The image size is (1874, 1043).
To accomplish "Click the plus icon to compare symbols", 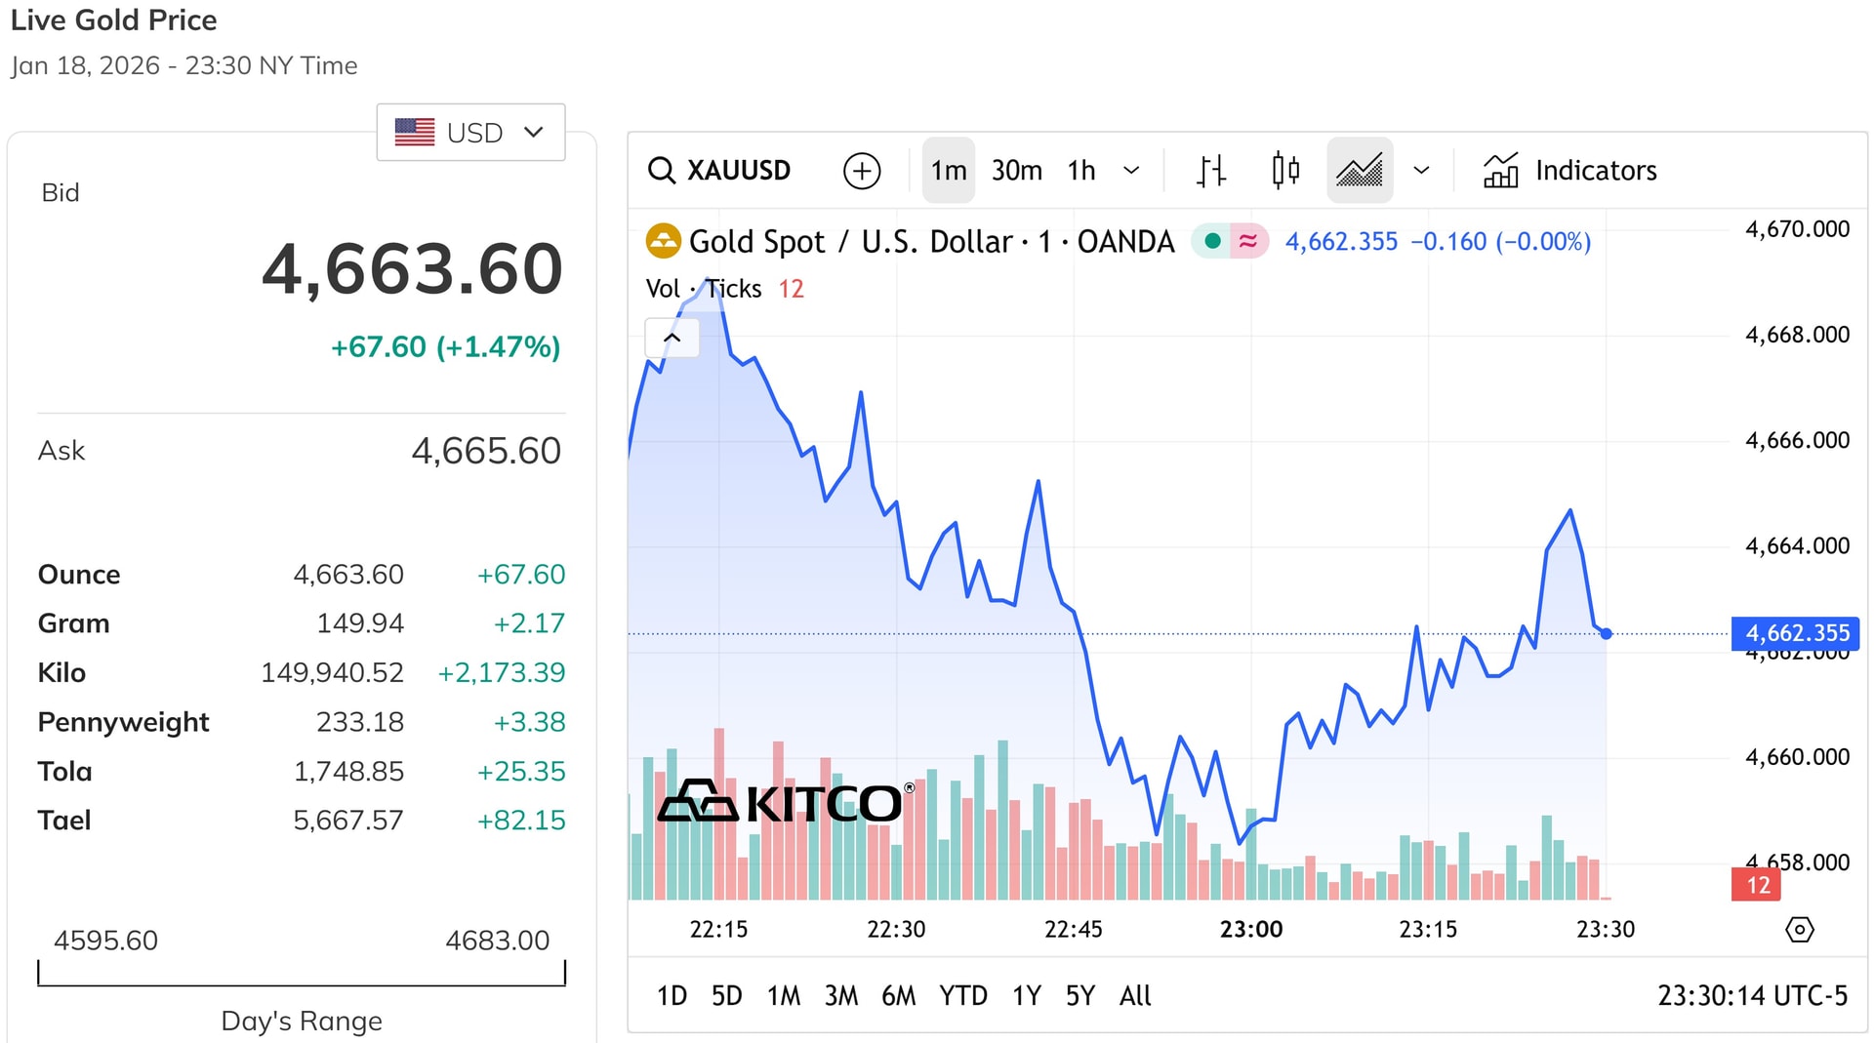I will point(861,170).
